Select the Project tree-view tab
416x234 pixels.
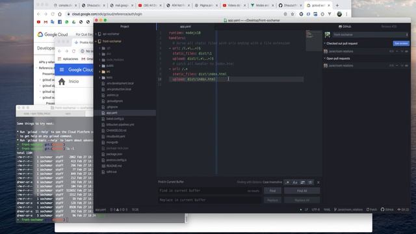pos(125,27)
